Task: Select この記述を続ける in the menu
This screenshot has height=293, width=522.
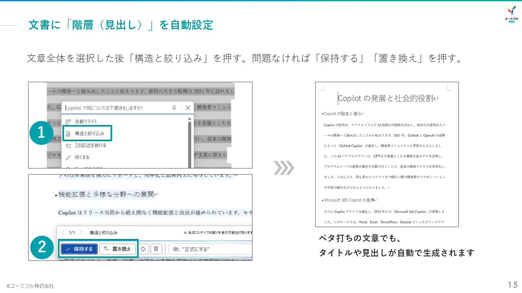Action: [x=91, y=145]
